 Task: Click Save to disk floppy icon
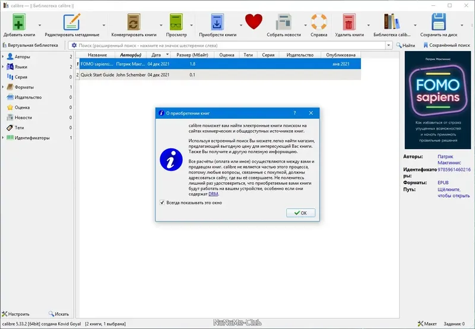point(439,21)
